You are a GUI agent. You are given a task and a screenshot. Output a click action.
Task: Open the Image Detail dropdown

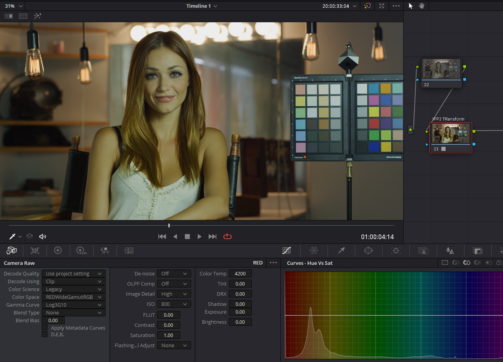(x=174, y=294)
